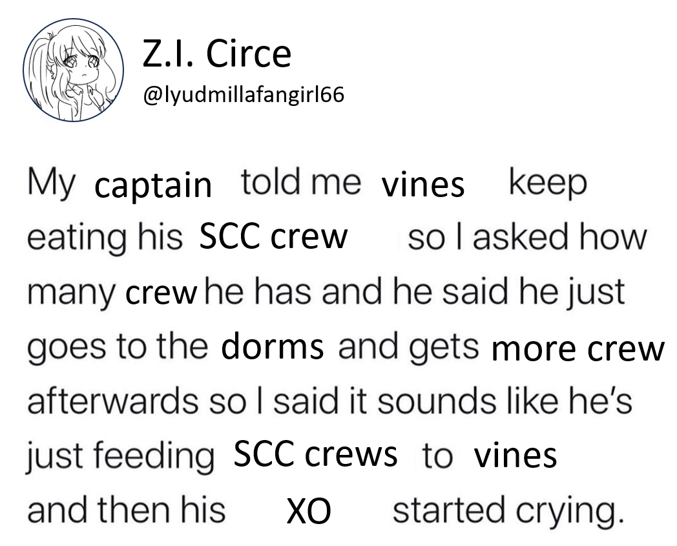Click "eating his" in the second line
The height and width of the screenshot is (546, 677).
click(x=105, y=238)
